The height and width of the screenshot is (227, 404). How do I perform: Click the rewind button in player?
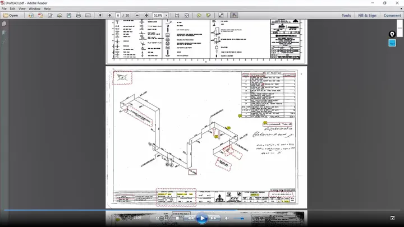point(191,218)
